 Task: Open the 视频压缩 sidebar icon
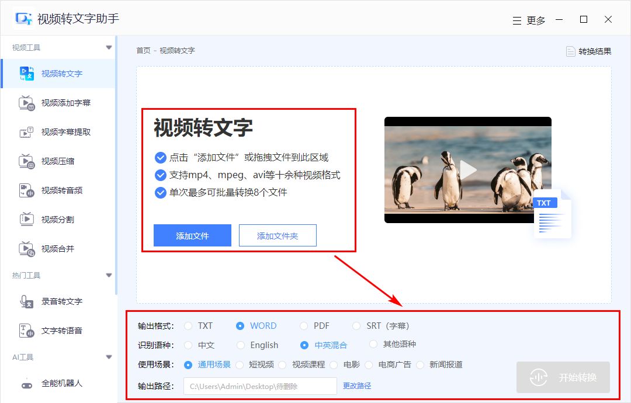(x=27, y=161)
